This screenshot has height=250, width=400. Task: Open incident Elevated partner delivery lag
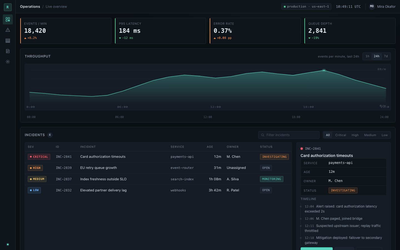click(x=103, y=190)
